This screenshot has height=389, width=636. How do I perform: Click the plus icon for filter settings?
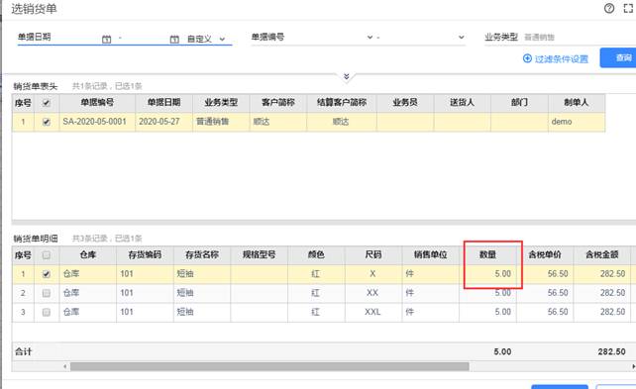[x=527, y=58]
